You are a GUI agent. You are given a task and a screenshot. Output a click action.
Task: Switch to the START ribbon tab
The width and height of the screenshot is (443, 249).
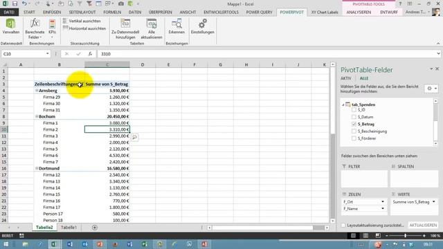pos(29,12)
